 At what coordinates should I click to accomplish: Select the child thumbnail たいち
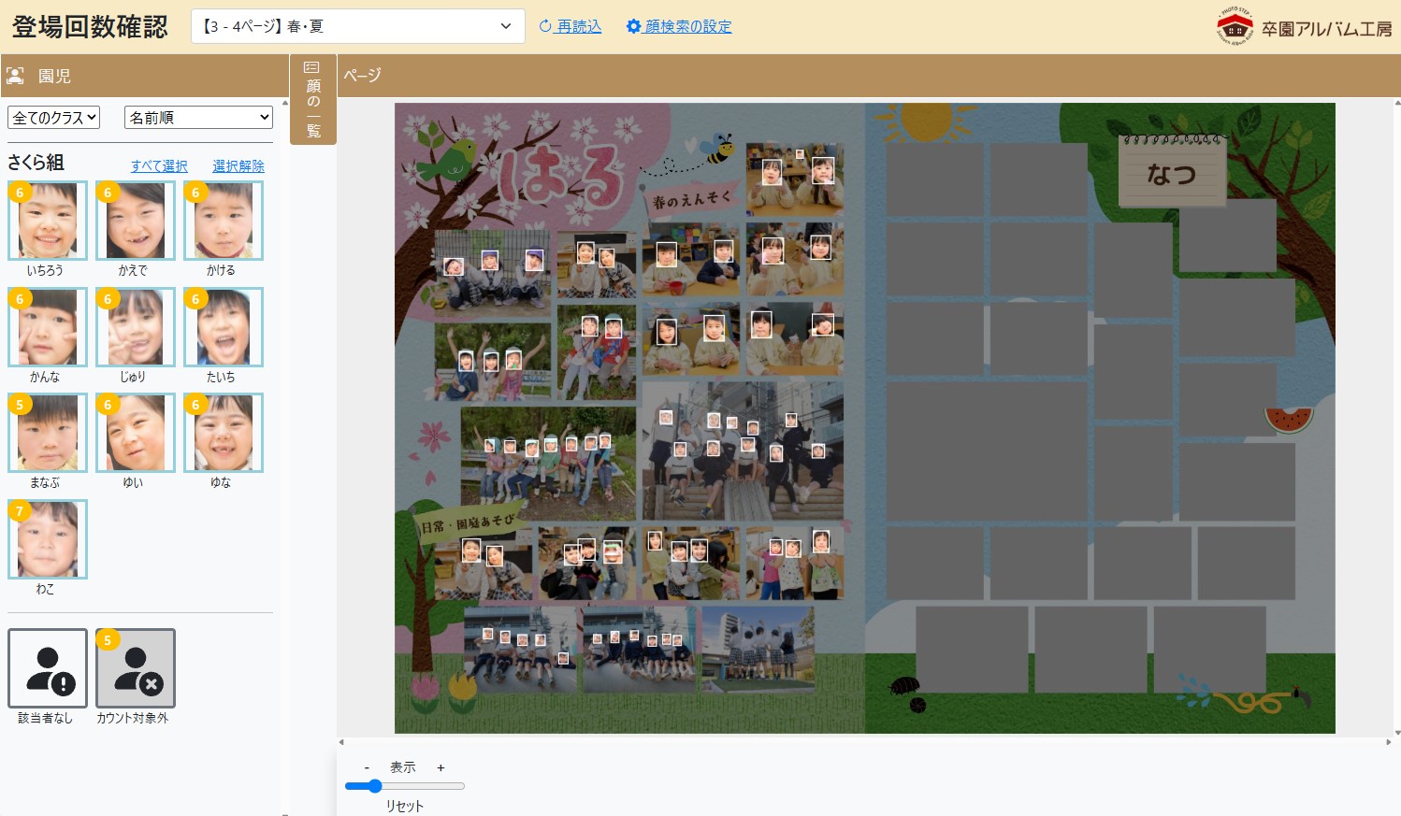(224, 327)
